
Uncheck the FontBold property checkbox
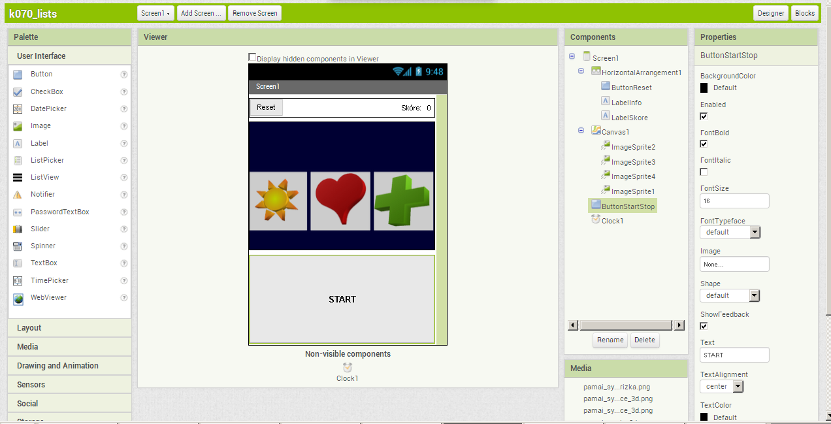point(704,144)
